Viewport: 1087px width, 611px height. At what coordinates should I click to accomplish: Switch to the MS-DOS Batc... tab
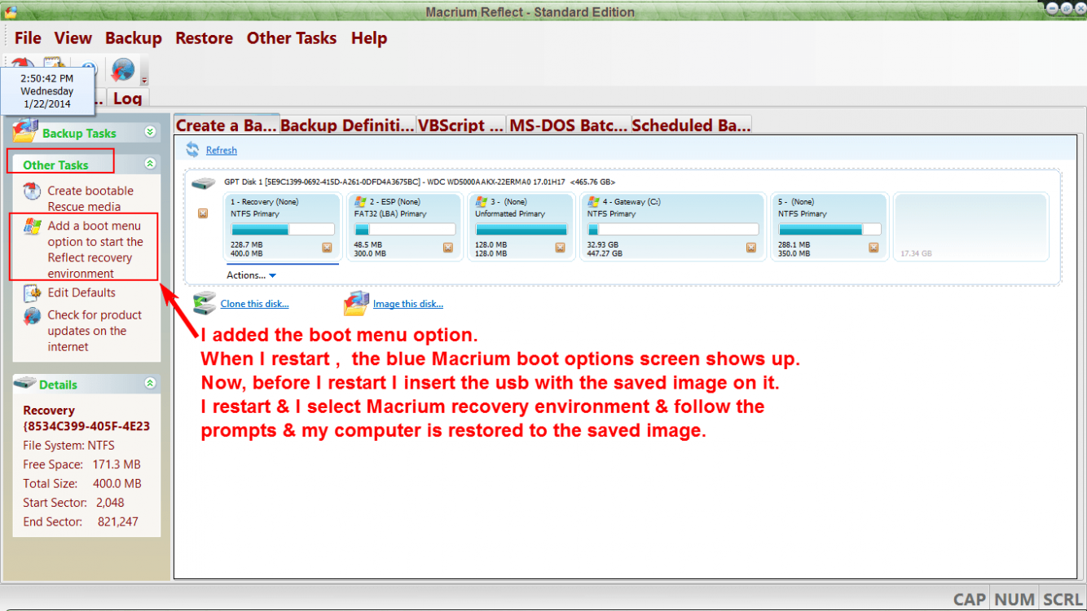pos(569,125)
